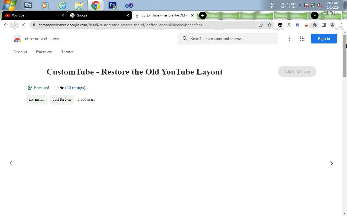
Task: Click the chrome web store logo
Action: coord(17,39)
